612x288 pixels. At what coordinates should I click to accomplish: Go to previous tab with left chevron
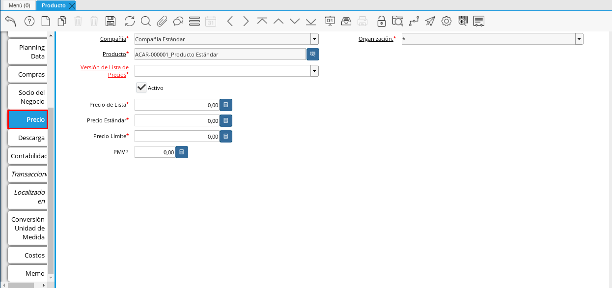point(230,21)
